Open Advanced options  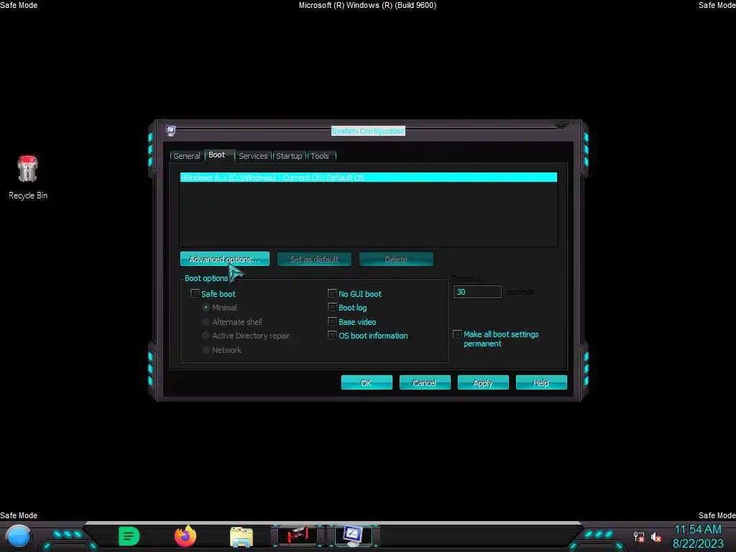click(x=224, y=259)
